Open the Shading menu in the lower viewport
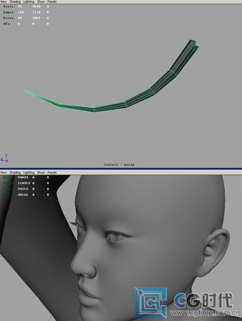 [15, 172]
